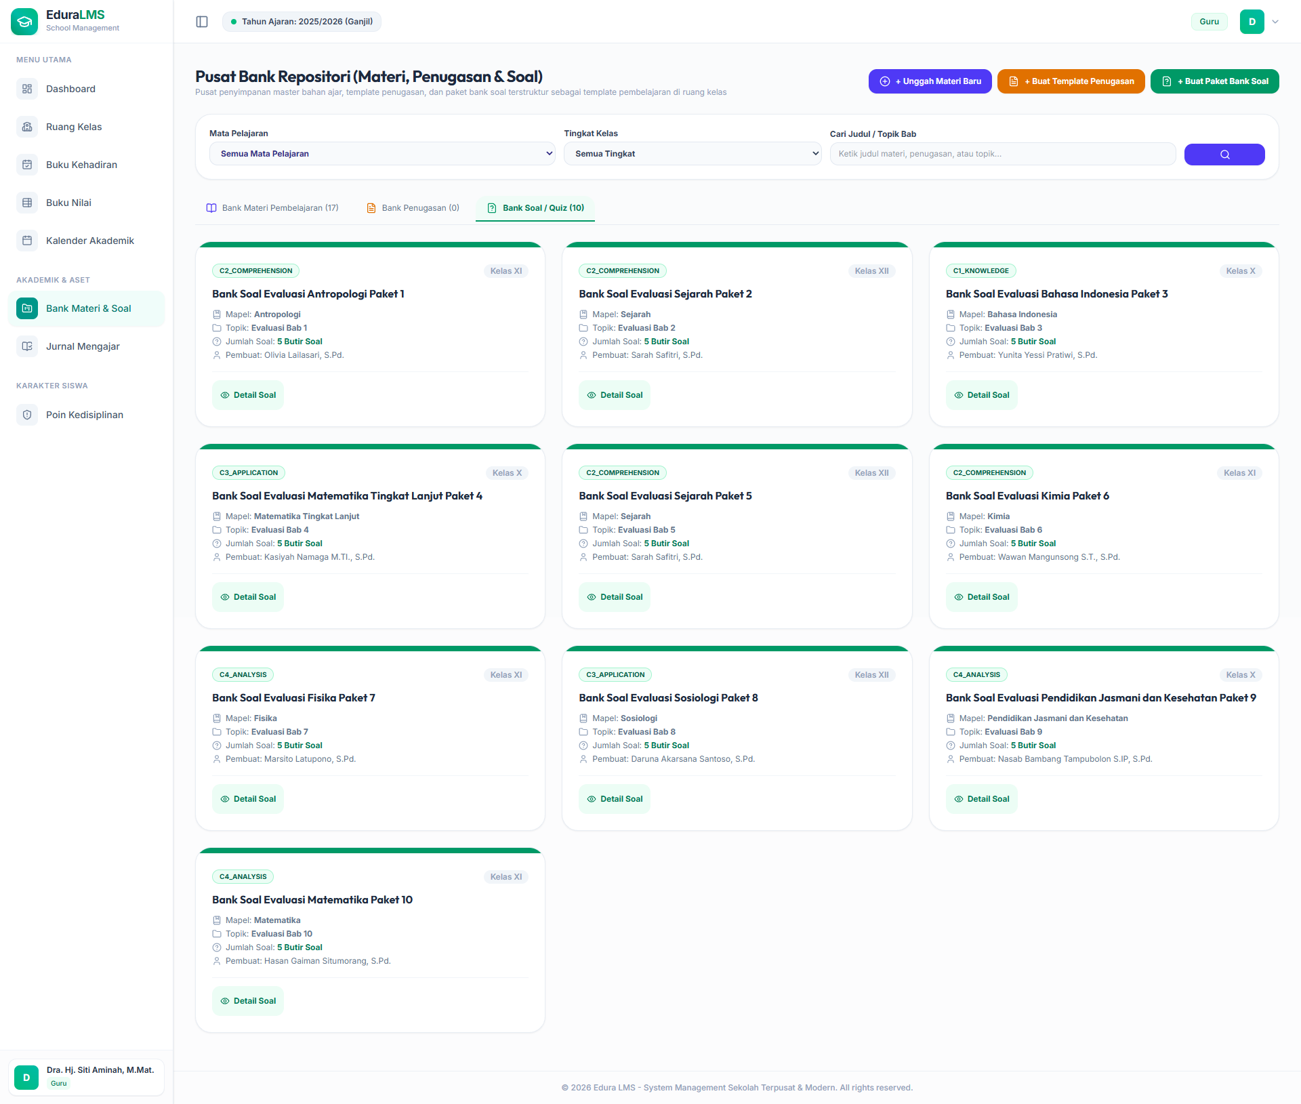Switch to Bank Materi Pembelajaran (17) tab
1301x1104 pixels.
(x=272, y=208)
